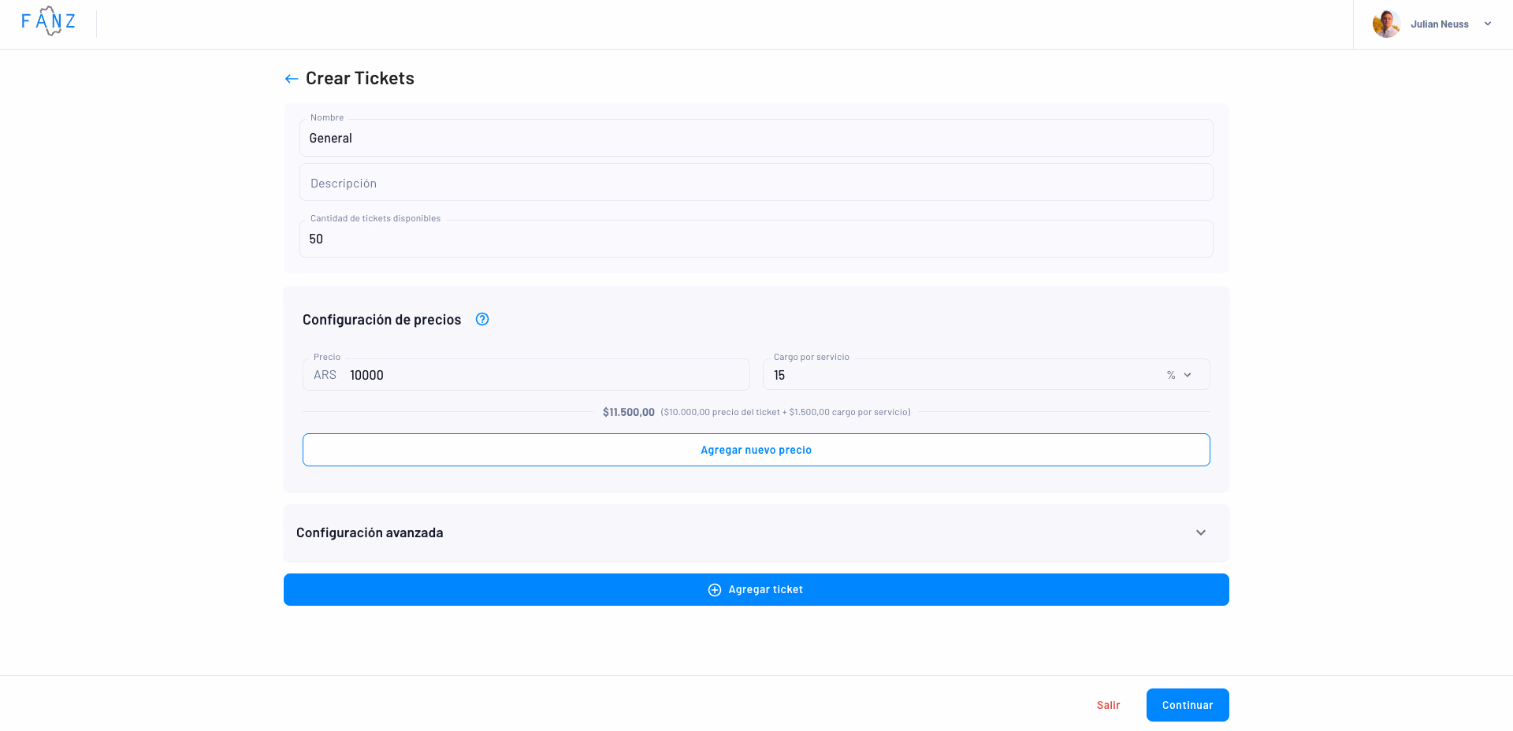Click the $11.500,00 total price summary
This screenshot has height=731, width=1513.
click(x=628, y=412)
